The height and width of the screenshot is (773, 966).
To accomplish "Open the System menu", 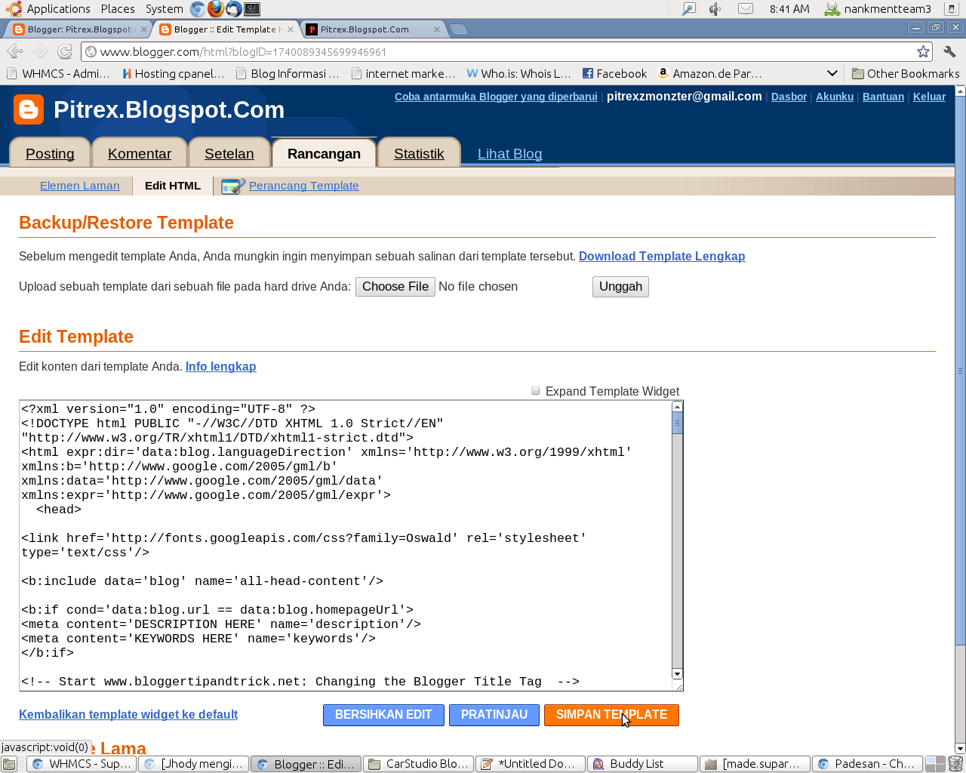I will coord(164,9).
